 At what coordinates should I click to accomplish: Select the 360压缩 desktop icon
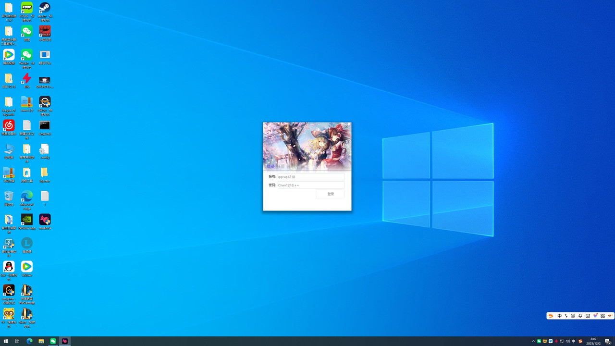point(9,175)
